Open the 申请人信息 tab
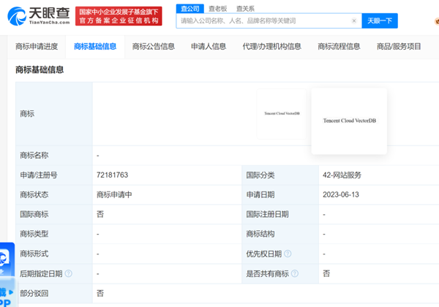 [x=209, y=47]
